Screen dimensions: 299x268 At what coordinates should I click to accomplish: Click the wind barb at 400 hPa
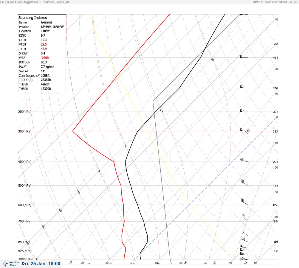pyautogui.click(x=244, y=160)
